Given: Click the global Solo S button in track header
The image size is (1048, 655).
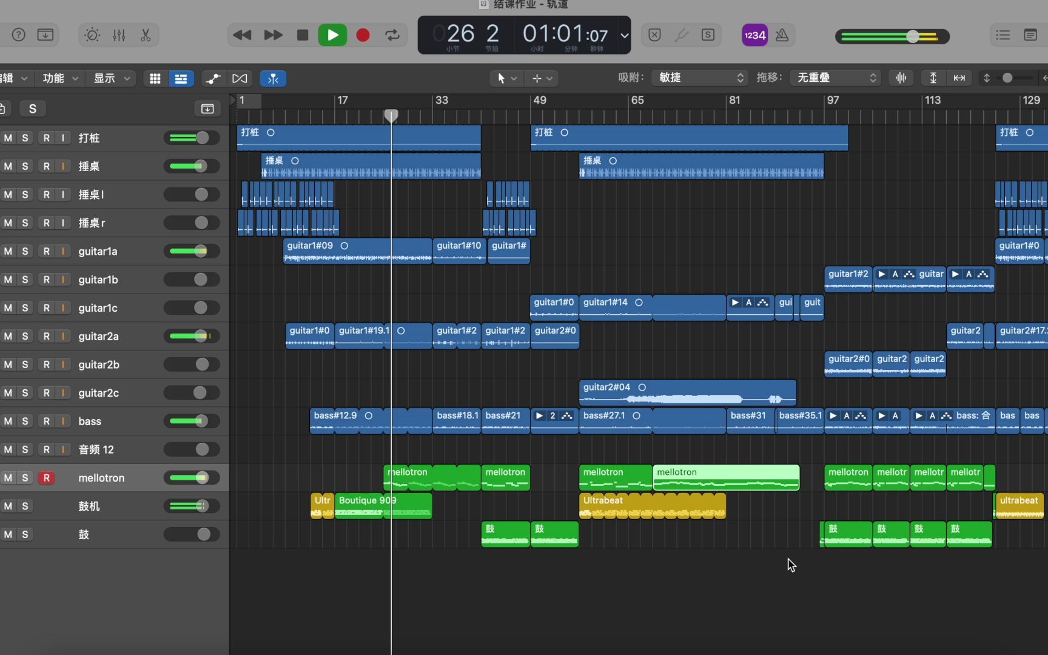Looking at the screenshot, I should point(33,109).
